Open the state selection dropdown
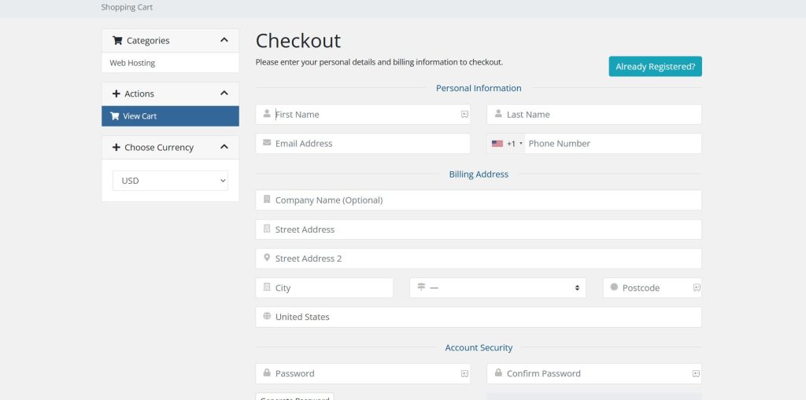This screenshot has height=400, width=806. pos(497,288)
